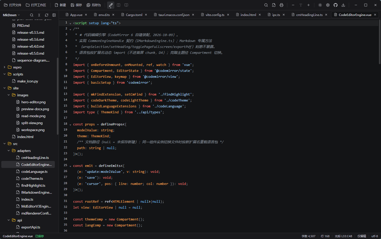Fold the defineEmits block at line 25
This screenshot has width=381, height=239.
click(70, 166)
